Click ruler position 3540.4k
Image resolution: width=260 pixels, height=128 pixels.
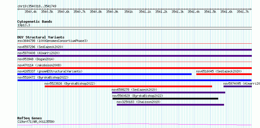click(x=31, y=12)
